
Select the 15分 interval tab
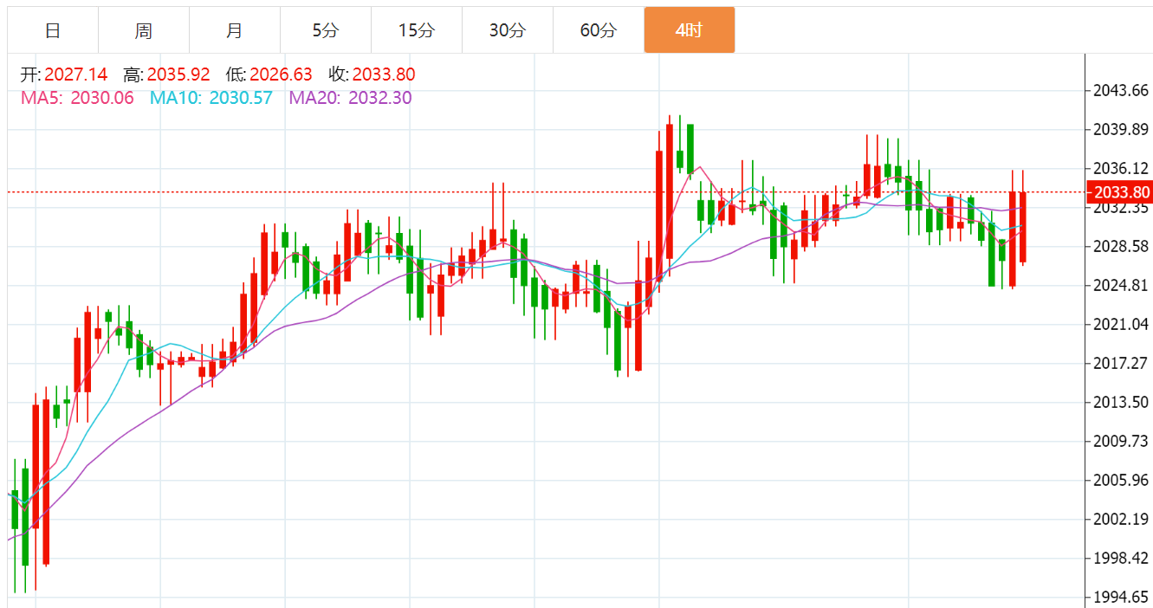pos(417,30)
